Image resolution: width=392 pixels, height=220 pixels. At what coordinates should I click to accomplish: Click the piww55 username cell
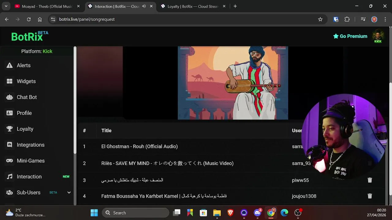(x=300, y=180)
